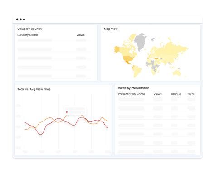The image size is (215, 174).
Task: Click the third black window dot
Action: 24,19
